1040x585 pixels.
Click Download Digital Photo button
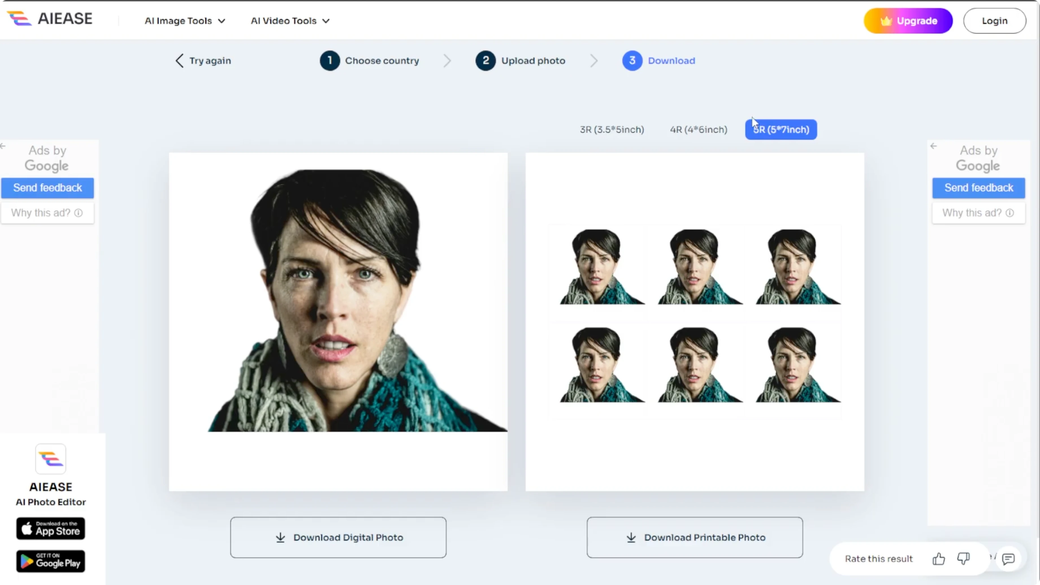(338, 537)
